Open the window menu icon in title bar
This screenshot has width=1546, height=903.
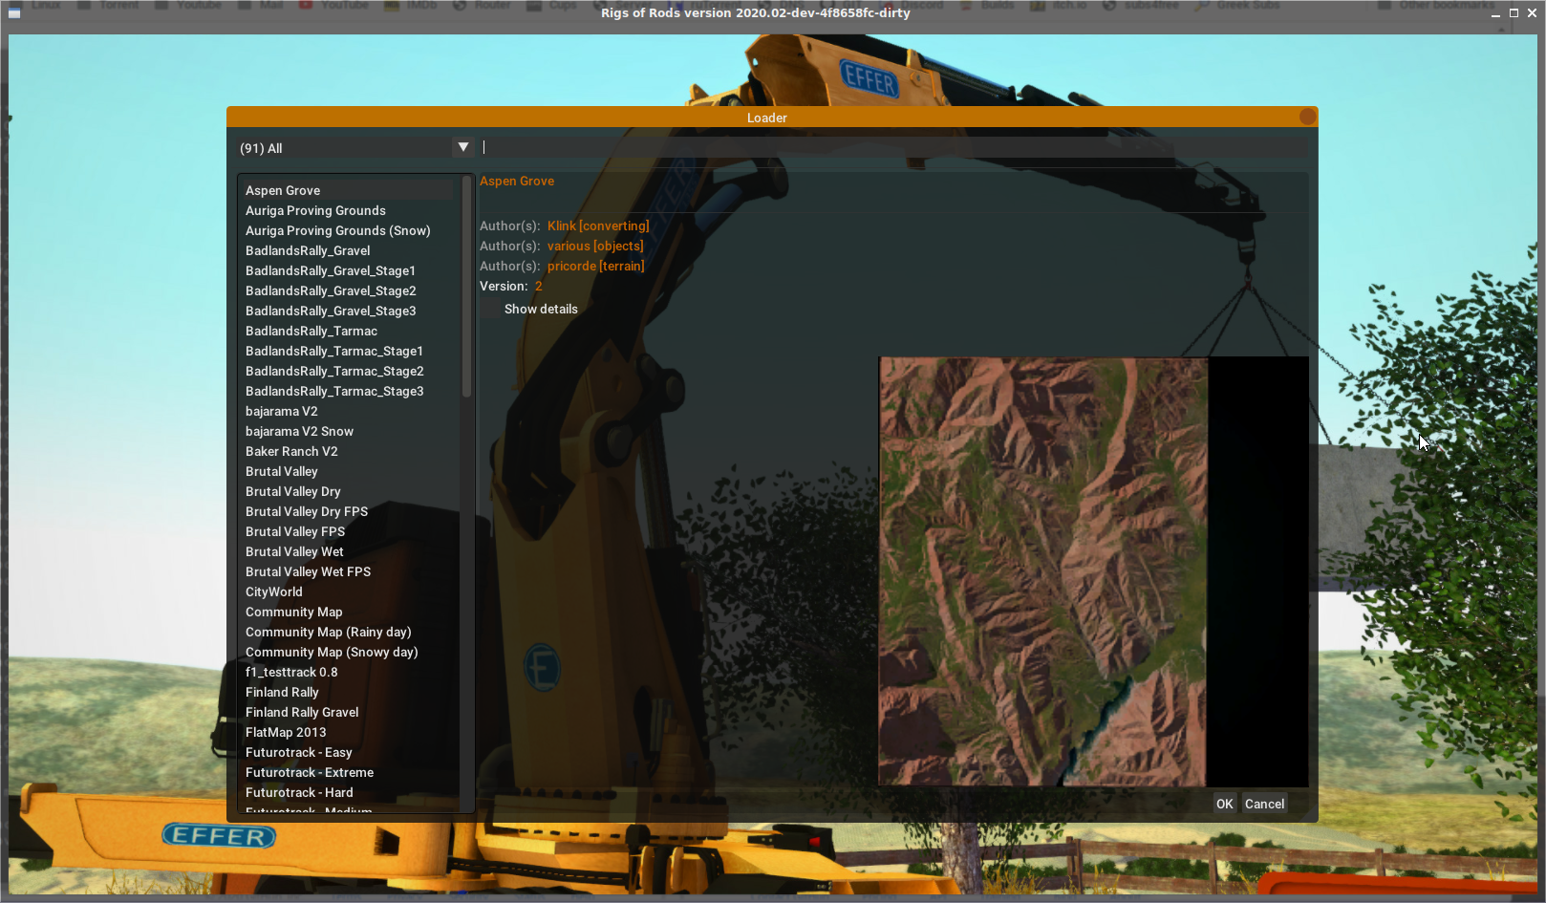point(14,13)
